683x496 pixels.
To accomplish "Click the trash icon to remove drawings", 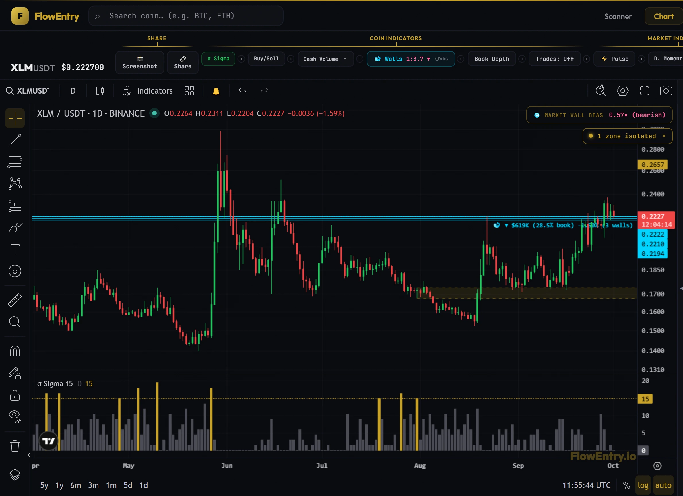I will pos(15,446).
